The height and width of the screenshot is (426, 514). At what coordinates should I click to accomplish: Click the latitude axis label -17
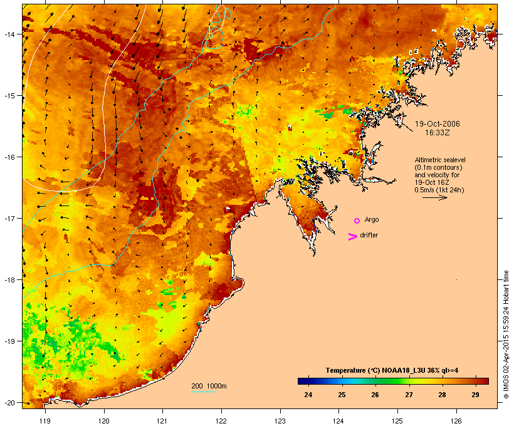click(x=9, y=218)
